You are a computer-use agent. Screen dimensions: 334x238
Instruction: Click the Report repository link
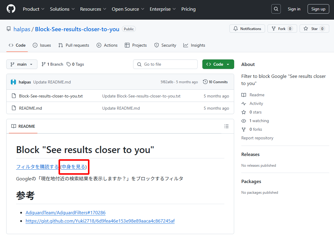(257, 138)
